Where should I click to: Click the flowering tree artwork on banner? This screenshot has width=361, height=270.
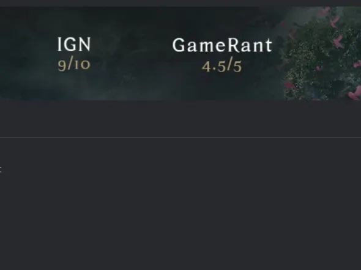(322, 53)
